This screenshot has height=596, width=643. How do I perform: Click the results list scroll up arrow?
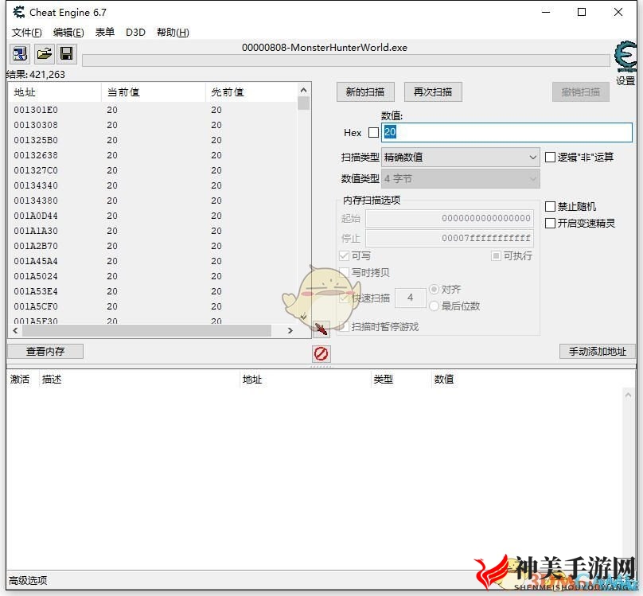303,90
